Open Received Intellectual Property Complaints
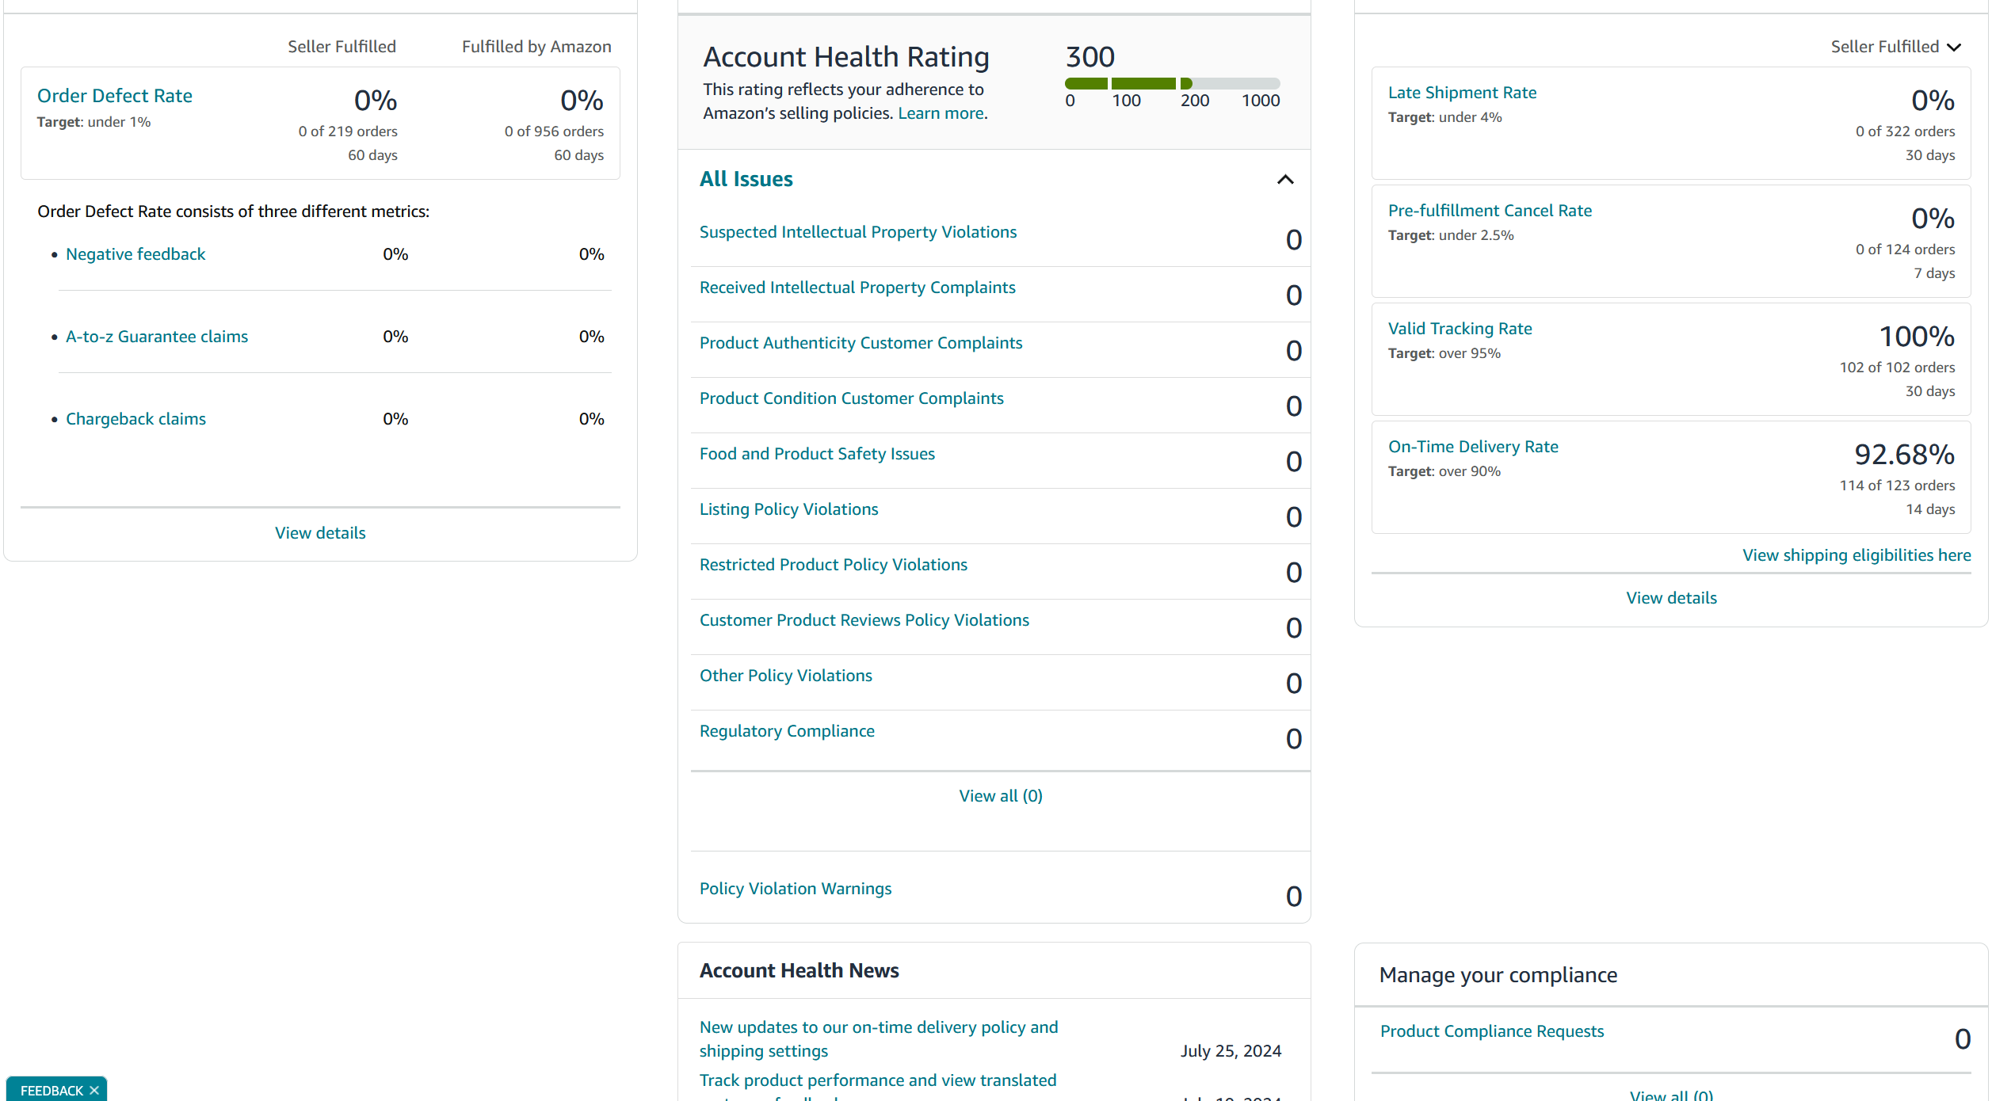This screenshot has height=1101, width=1992. [x=857, y=288]
